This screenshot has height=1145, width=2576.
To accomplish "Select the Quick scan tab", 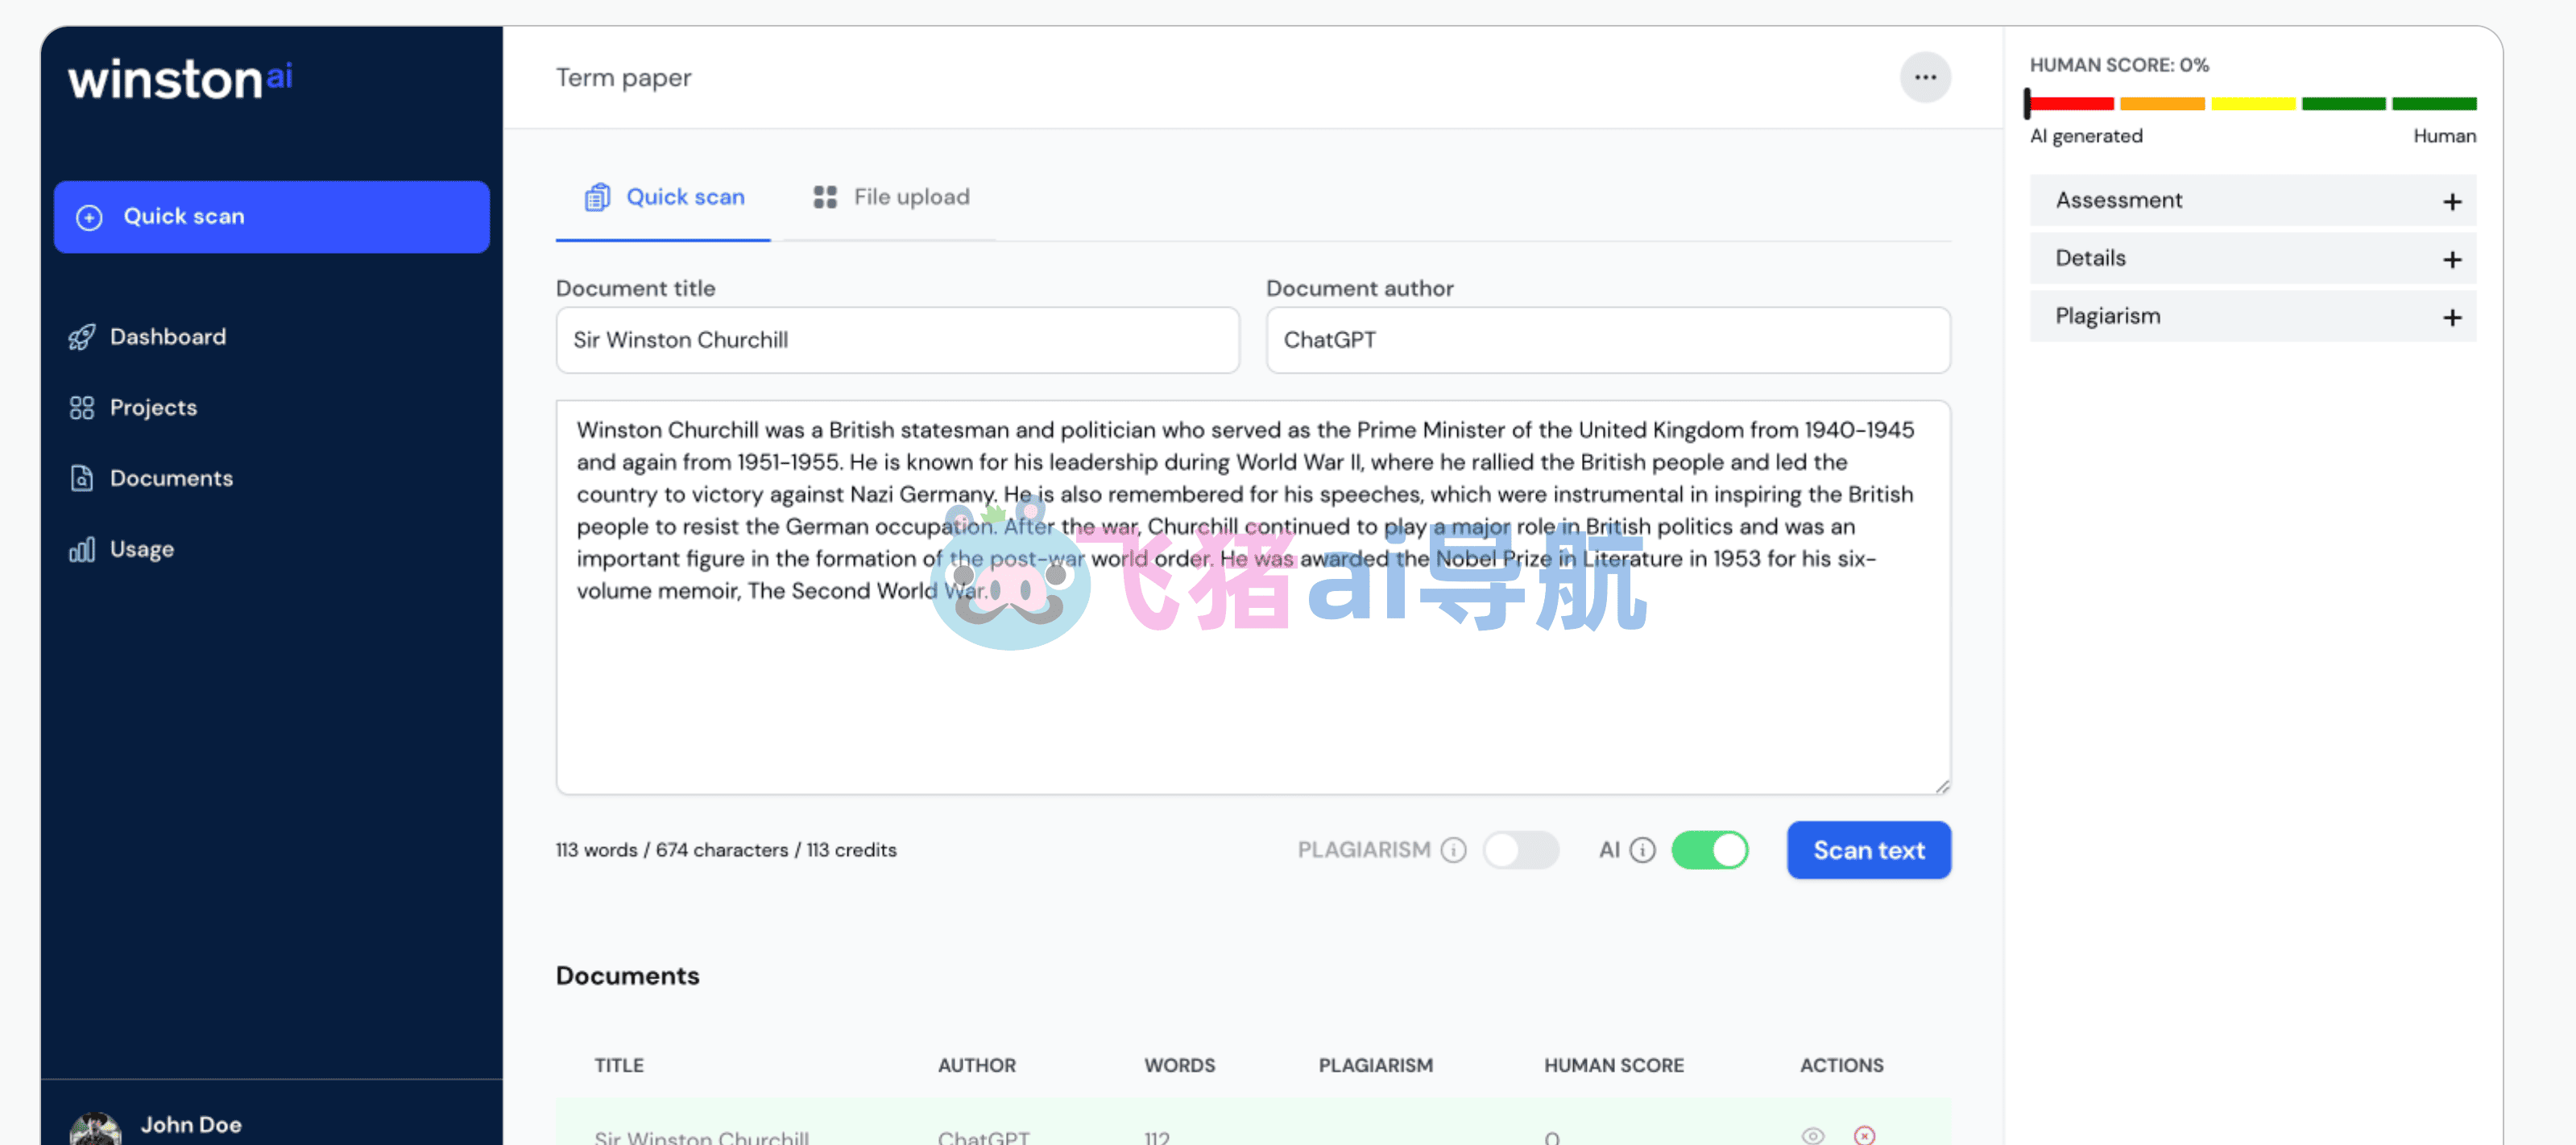I will tap(664, 197).
